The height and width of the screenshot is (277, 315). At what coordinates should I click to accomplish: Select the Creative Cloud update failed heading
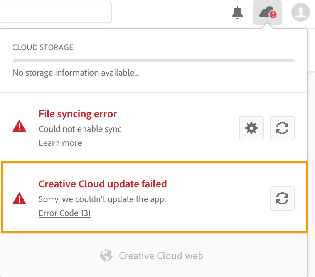pyautogui.click(x=103, y=184)
